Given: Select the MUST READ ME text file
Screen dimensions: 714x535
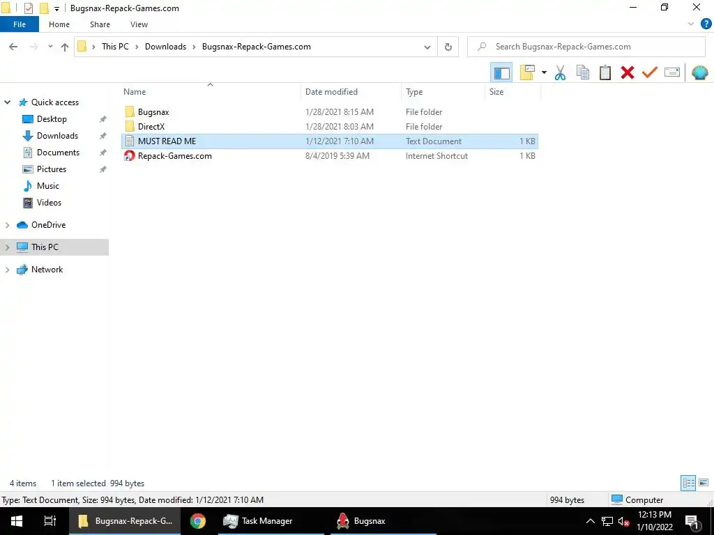Looking at the screenshot, I should click(330, 141).
